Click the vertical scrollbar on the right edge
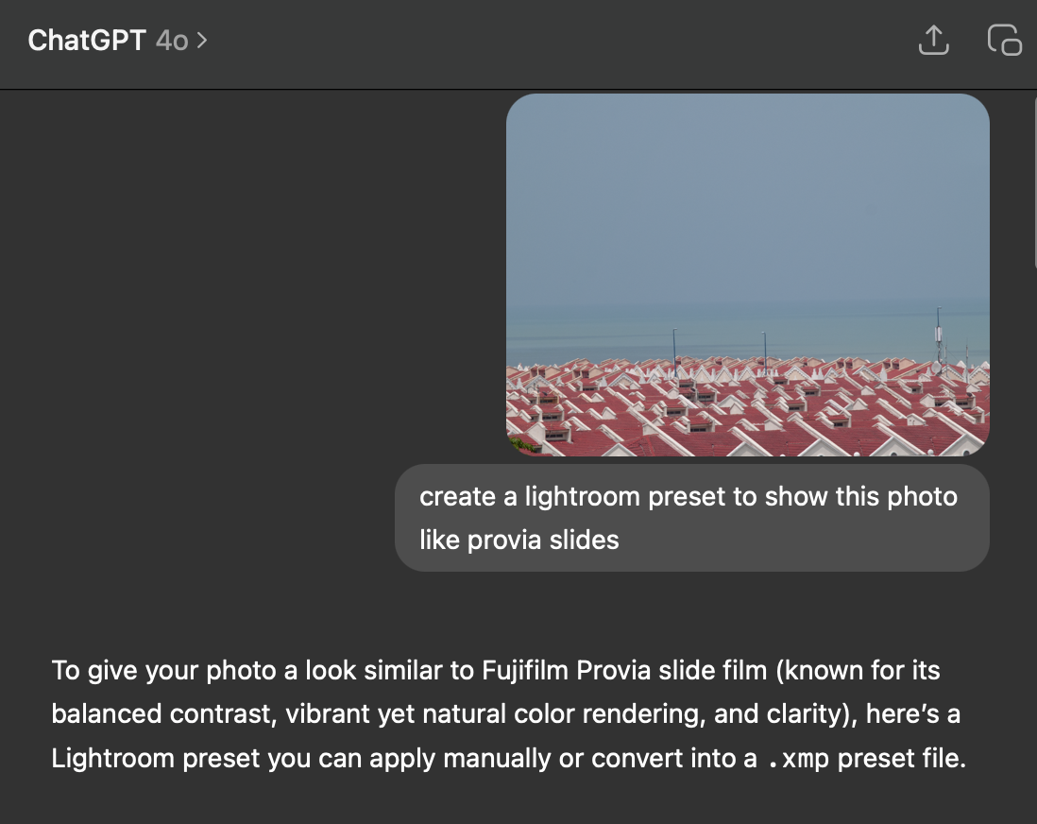 (1034, 182)
